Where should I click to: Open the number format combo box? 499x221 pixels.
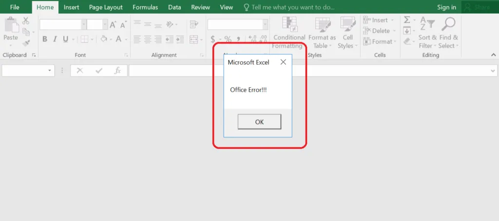point(238,24)
